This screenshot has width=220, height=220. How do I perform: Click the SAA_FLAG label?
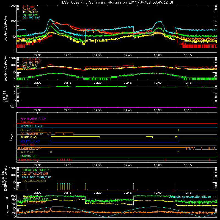(27, 145)
